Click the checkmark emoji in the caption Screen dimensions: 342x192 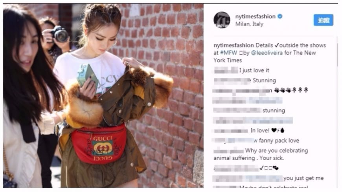pyautogui.click(x=277, y=45)
